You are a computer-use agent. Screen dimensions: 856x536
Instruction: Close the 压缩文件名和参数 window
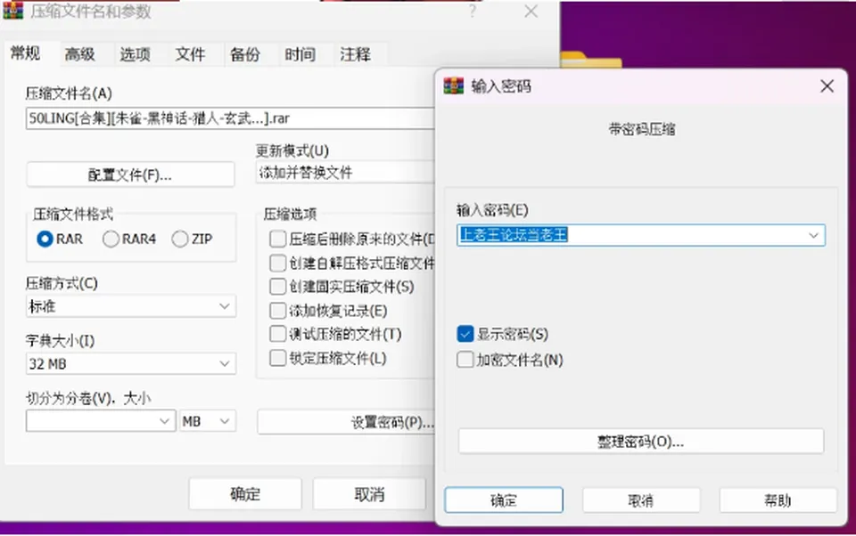[x=531, y=12]
